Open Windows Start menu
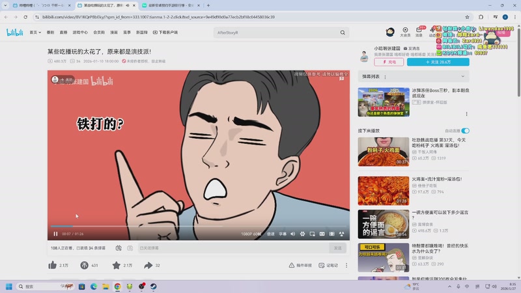The image size is (521, 293). pyautogui.click(x=9, y=286)
